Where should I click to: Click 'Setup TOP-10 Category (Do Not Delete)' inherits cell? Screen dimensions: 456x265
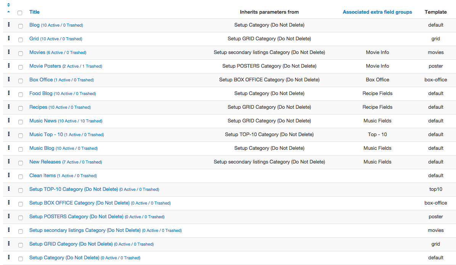269,134
